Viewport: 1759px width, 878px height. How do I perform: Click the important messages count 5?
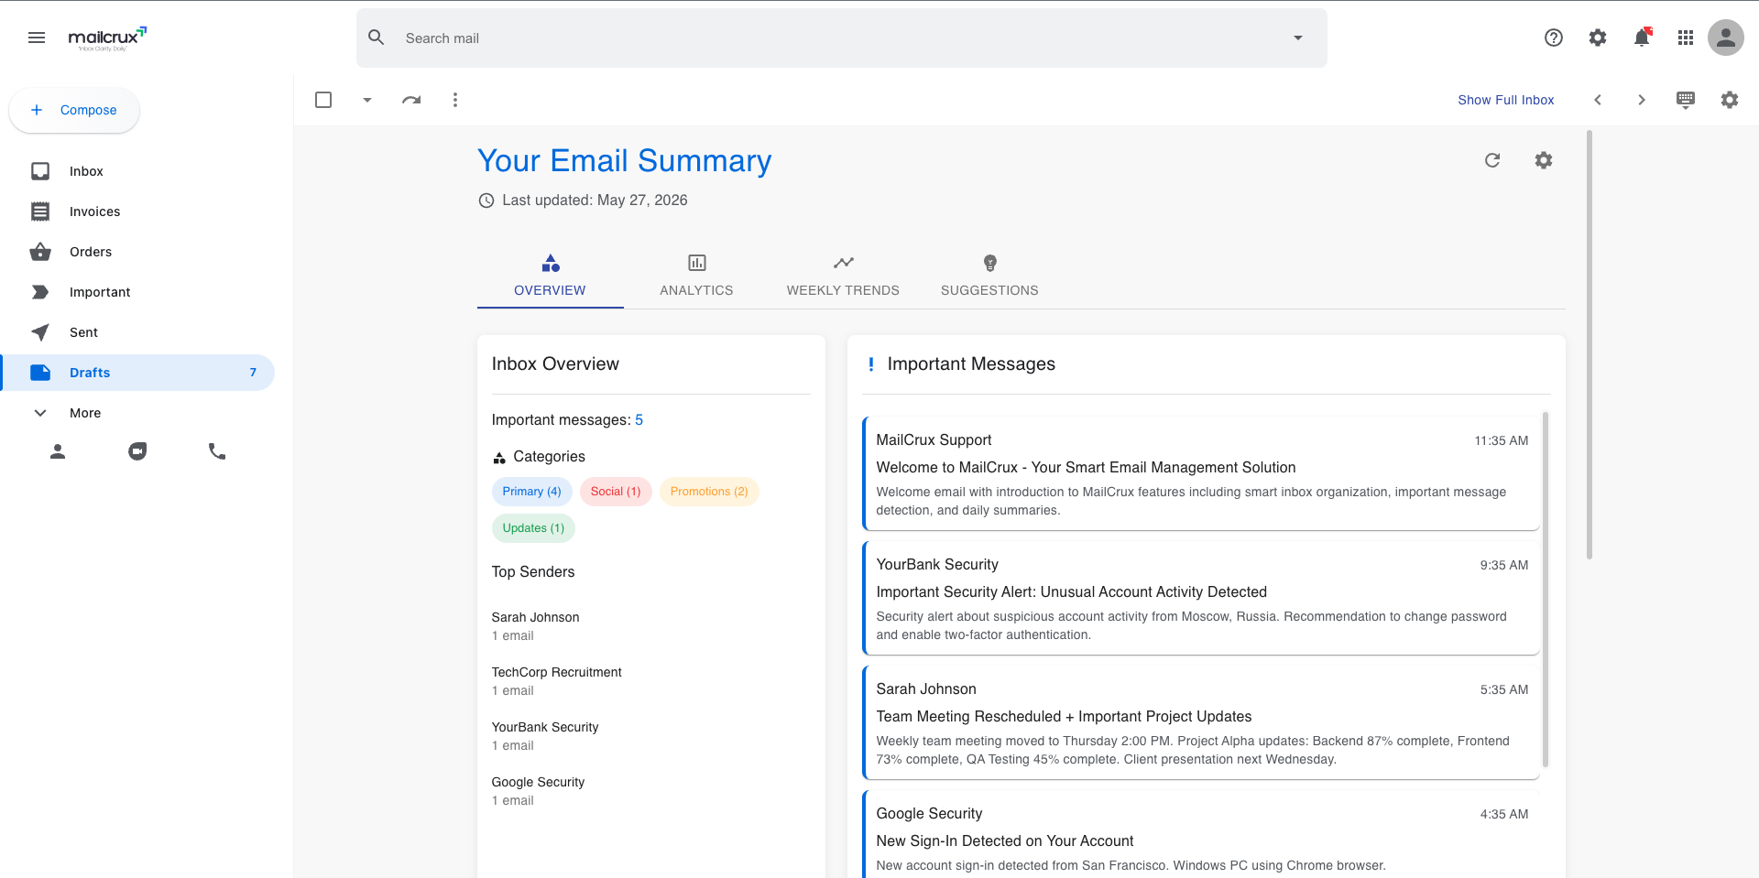point(639,419)
